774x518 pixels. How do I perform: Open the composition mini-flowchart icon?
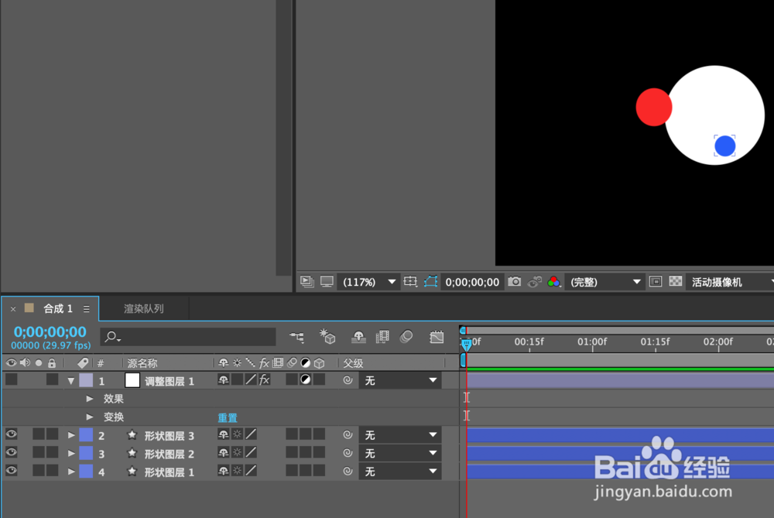[297, 338]
